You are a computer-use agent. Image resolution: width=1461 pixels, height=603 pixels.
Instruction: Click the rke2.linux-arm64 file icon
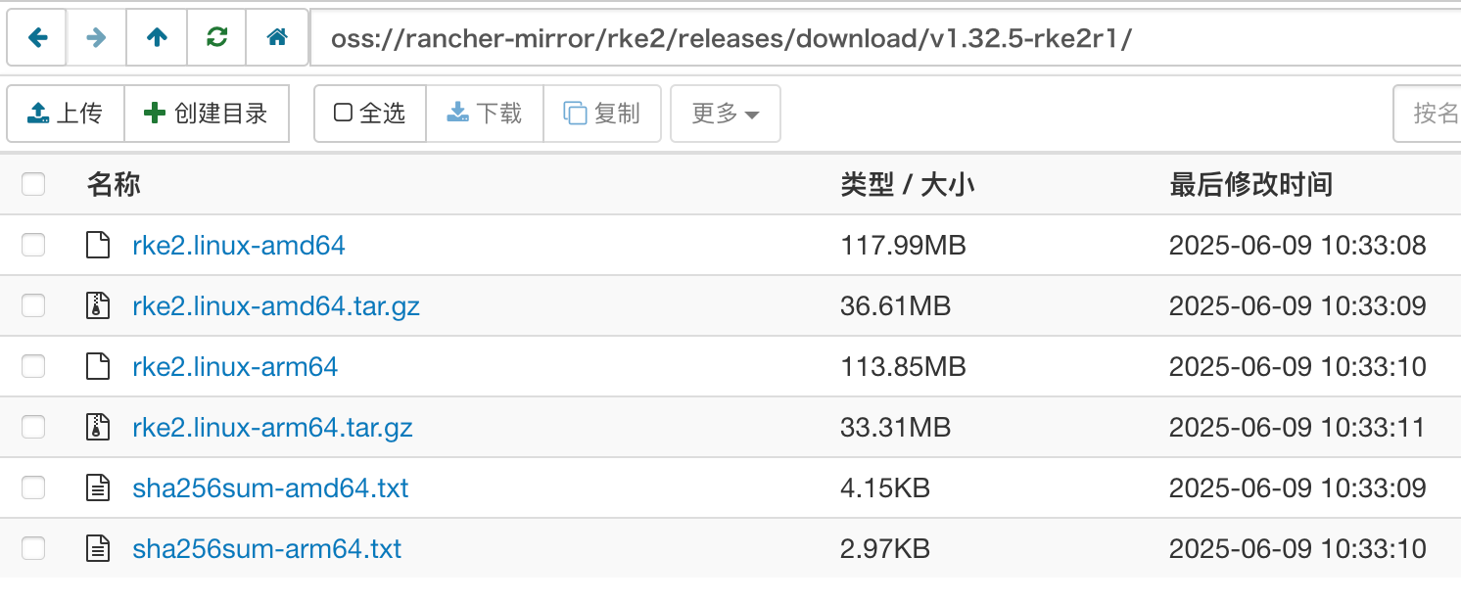click(97, 367)
